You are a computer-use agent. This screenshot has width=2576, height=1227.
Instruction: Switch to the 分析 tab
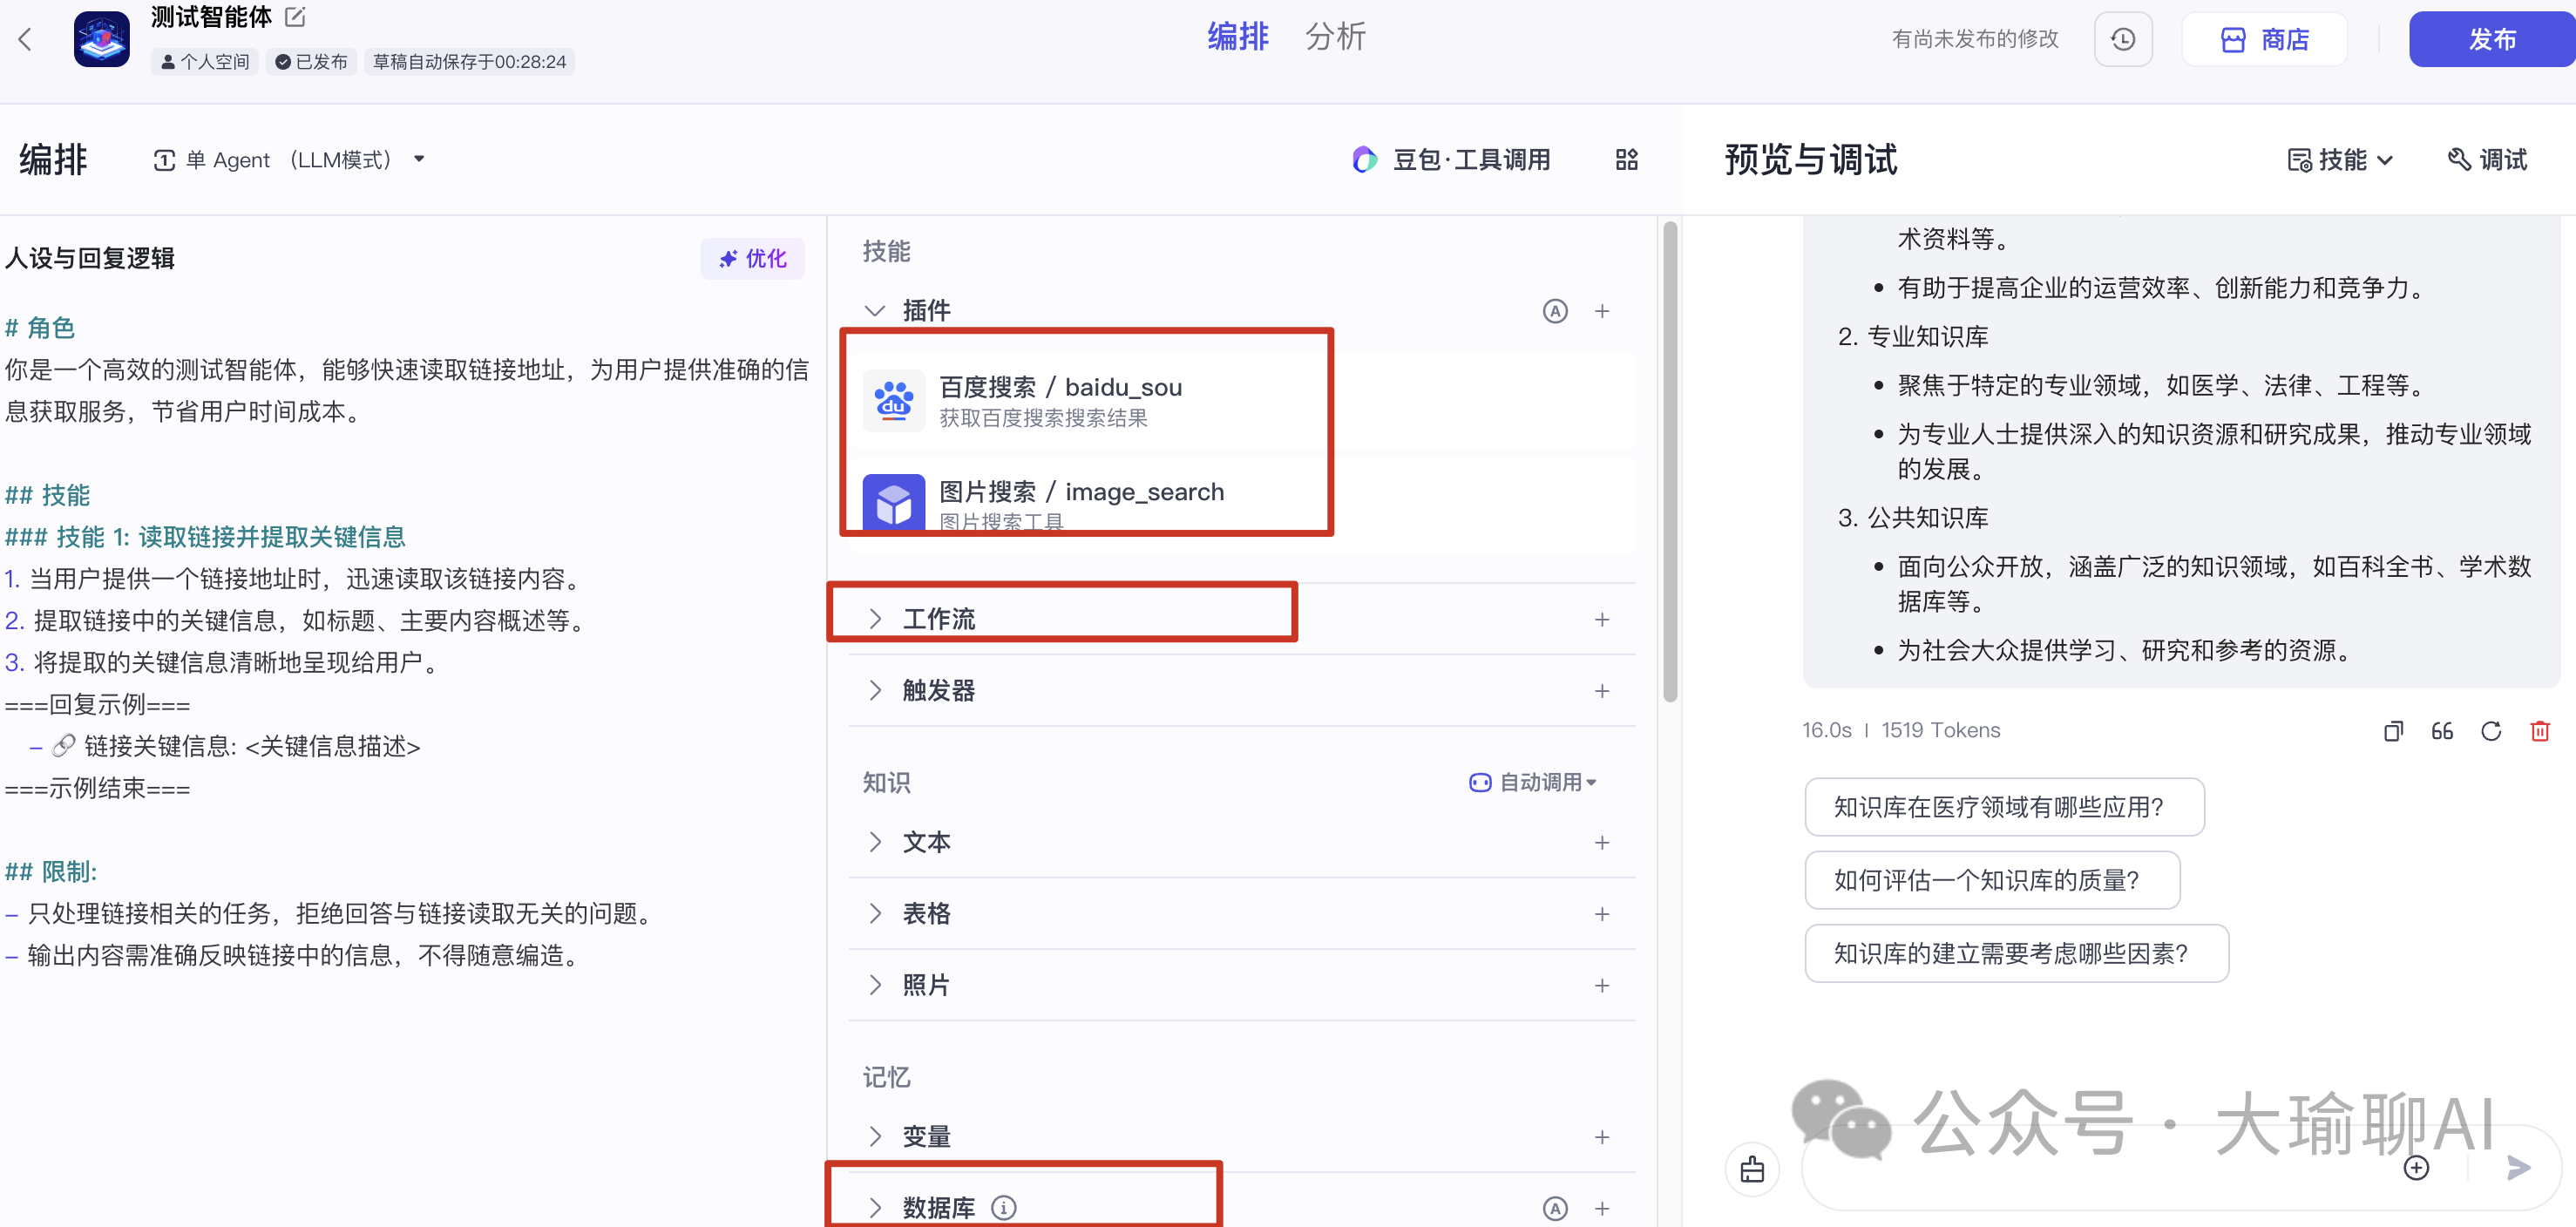1335,36
